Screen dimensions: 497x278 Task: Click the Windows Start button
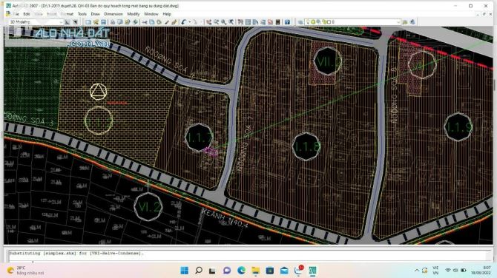[184, 271]
